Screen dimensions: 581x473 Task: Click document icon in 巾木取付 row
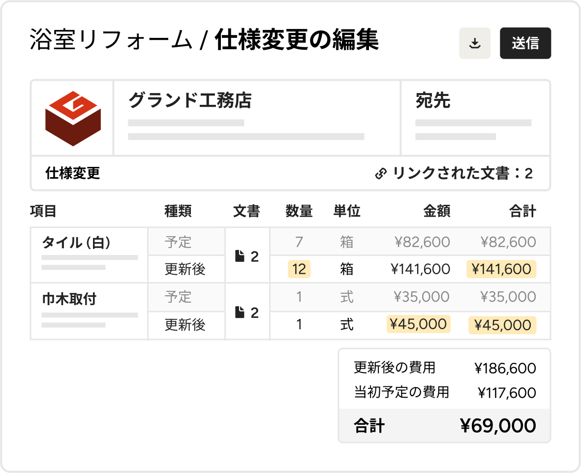[x=240, y=313]
